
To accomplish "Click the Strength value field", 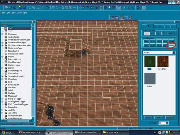I will coord(162,123).
